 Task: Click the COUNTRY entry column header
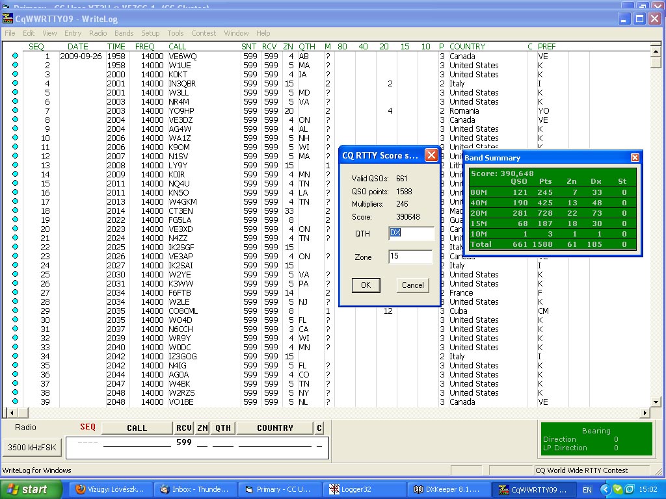click(275, 428)
